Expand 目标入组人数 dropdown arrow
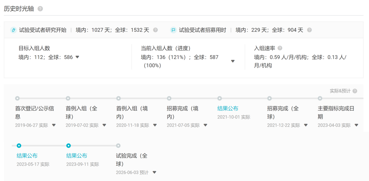Image resolution: width=369 pixels, height=181 pixels. (x=77, y=57)
